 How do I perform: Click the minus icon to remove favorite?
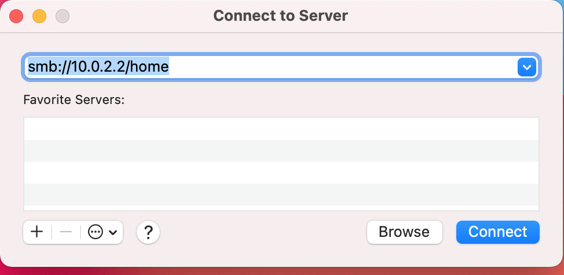point(66,232)
